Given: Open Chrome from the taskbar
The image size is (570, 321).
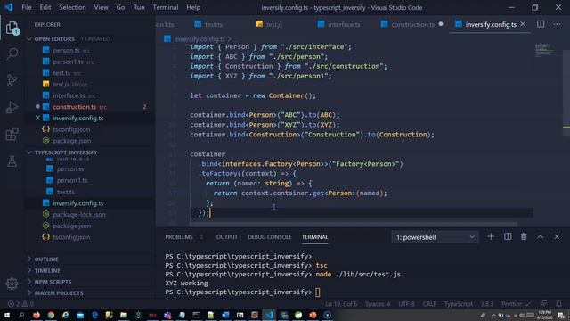Looking at the screenshot, I should pyautogui.click(x=51, y=315).
